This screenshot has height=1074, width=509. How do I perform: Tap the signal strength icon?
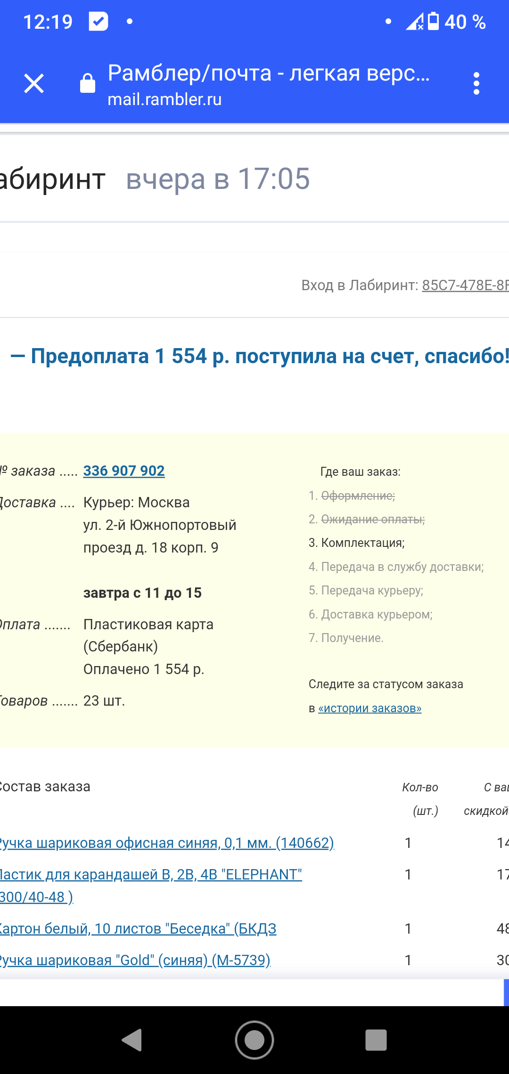coord(415,22)
